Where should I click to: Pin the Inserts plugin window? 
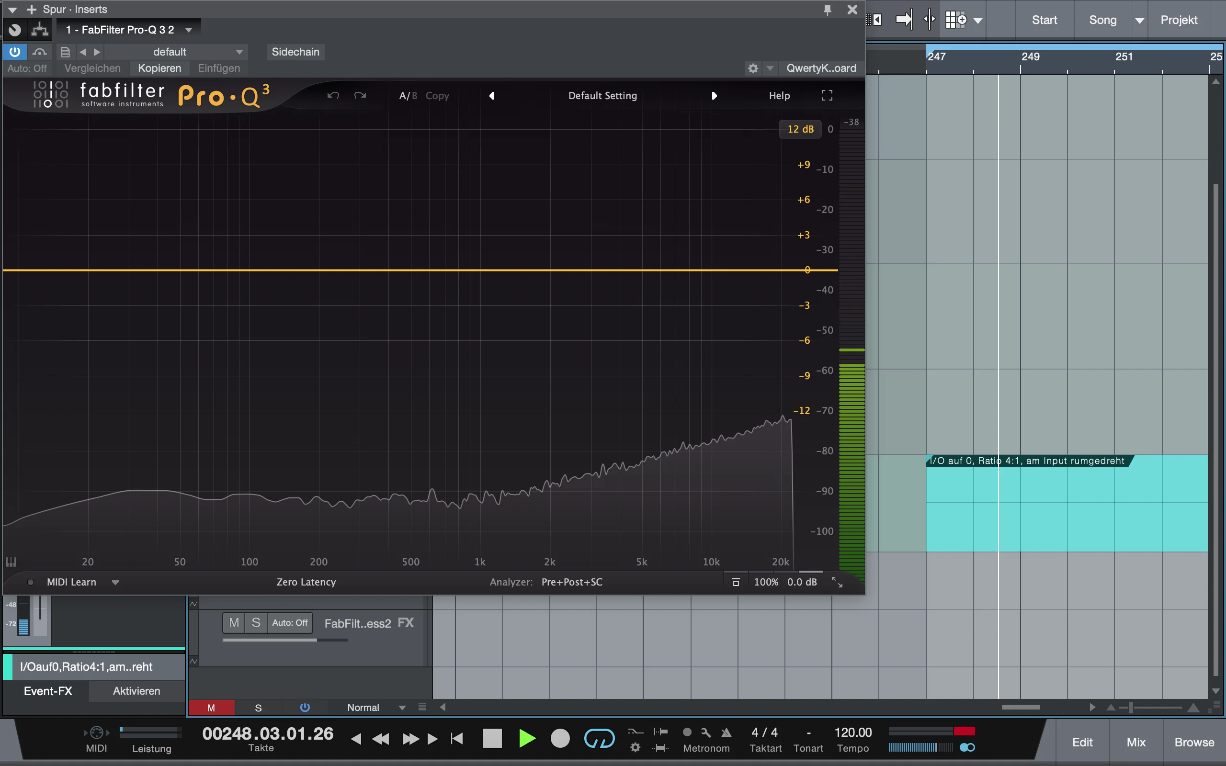click(x=827, y=10)
